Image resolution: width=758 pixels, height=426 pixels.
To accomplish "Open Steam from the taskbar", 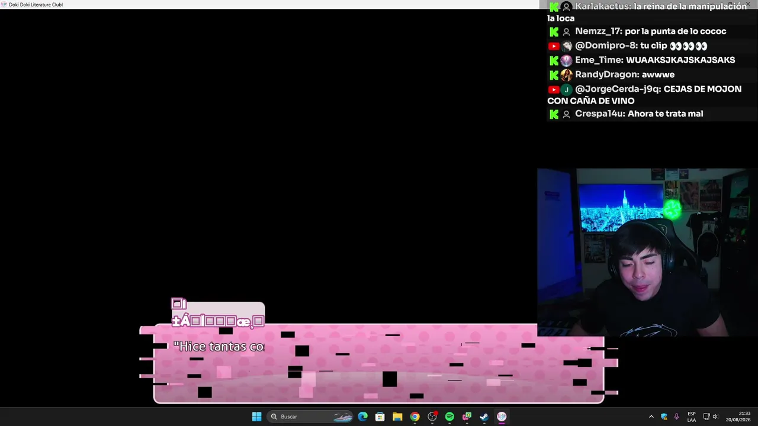I will [484, 417].
